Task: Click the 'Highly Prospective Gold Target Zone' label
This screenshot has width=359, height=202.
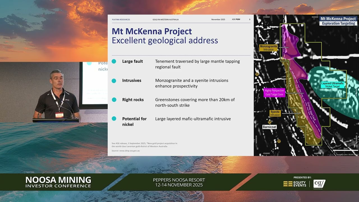Action: [275, 93]
